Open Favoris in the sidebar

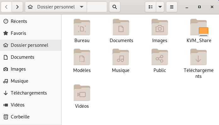coord(31,33)
